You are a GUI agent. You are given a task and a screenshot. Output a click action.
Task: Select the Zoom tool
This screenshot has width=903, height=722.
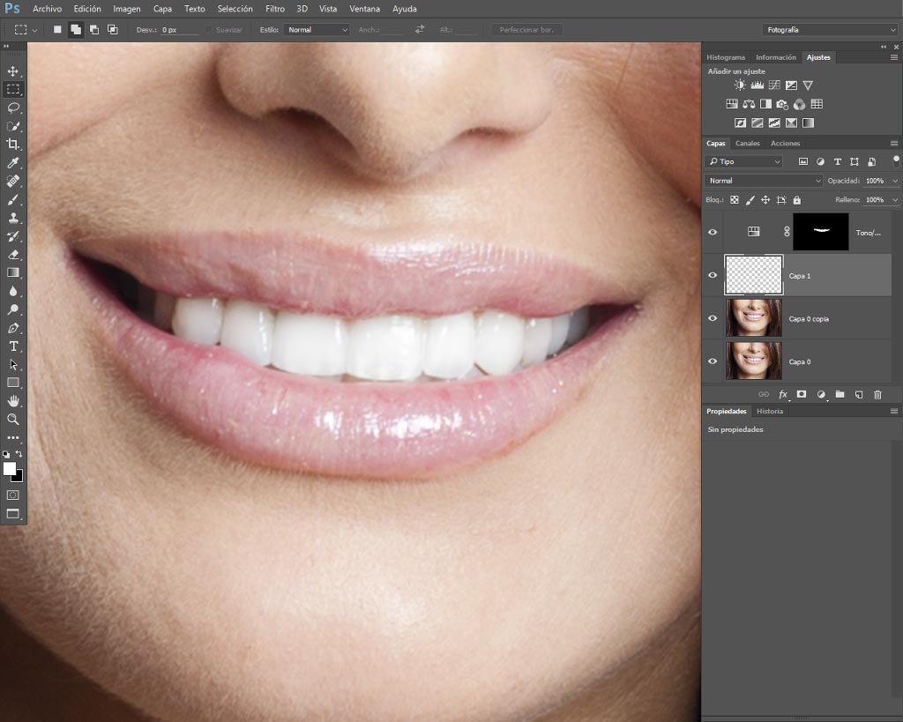point(12,419)
